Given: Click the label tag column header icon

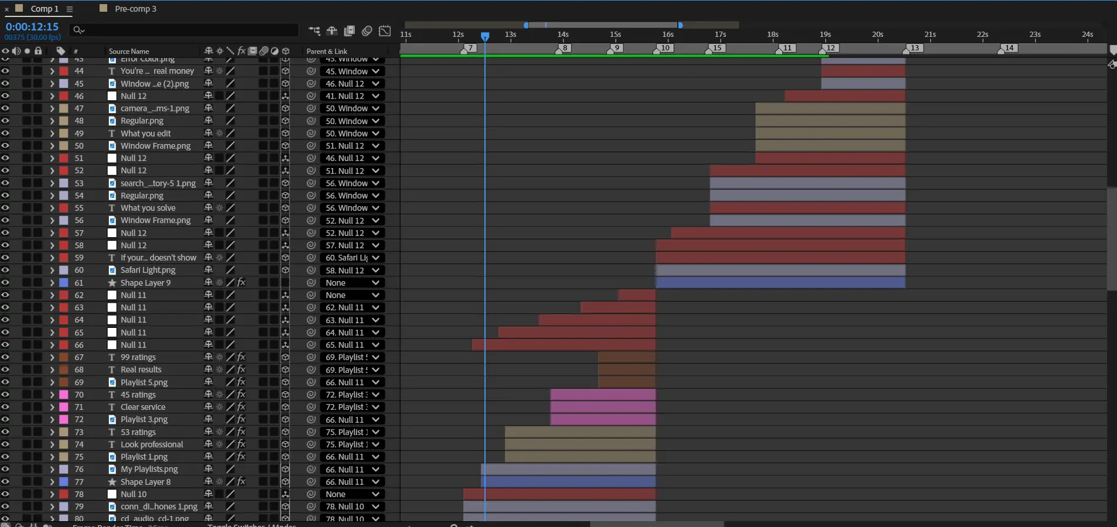Looking at the screenshot, I should coord(60,51).
